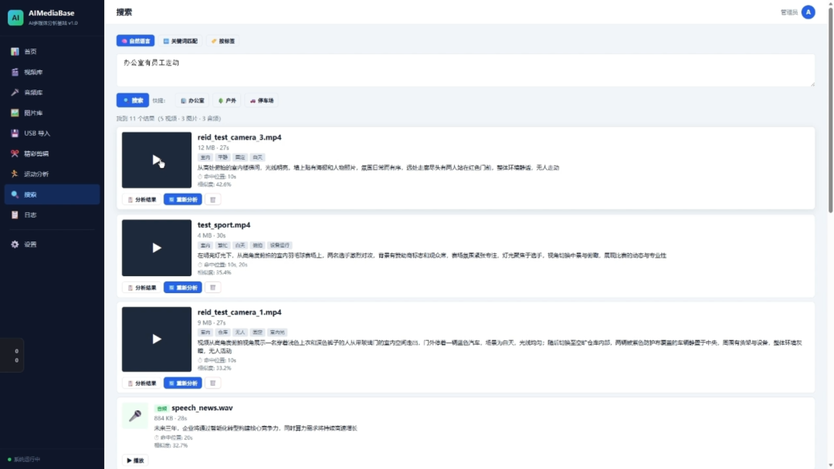Viewport: 834px width, 469px height.
Task: Play the reid_test_camera_1.mp4 thumbnail
Action: click(x=156, y=339)
